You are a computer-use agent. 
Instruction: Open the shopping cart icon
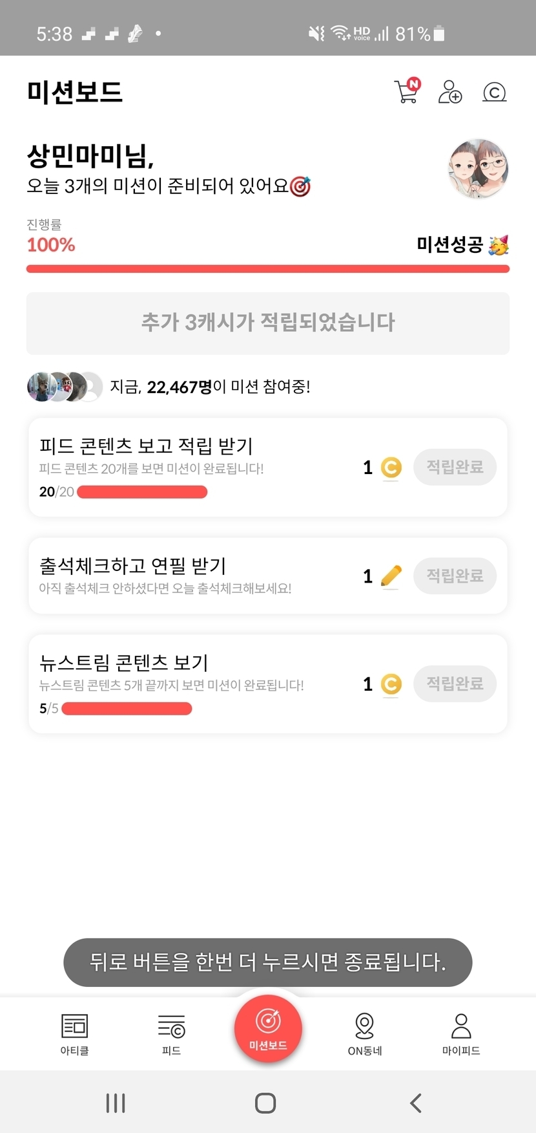(x=407, y=92)
